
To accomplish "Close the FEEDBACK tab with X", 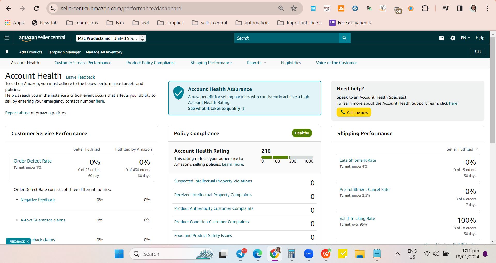I will [28, 242].
